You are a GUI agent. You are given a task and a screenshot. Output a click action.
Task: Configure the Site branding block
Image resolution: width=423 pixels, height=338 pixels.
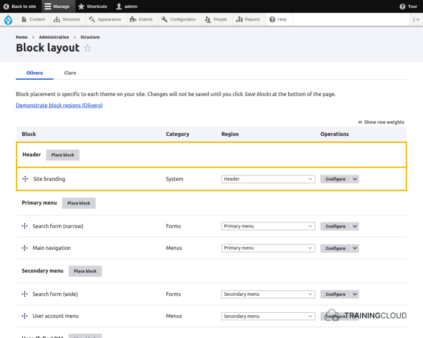(x=336, y=179)
